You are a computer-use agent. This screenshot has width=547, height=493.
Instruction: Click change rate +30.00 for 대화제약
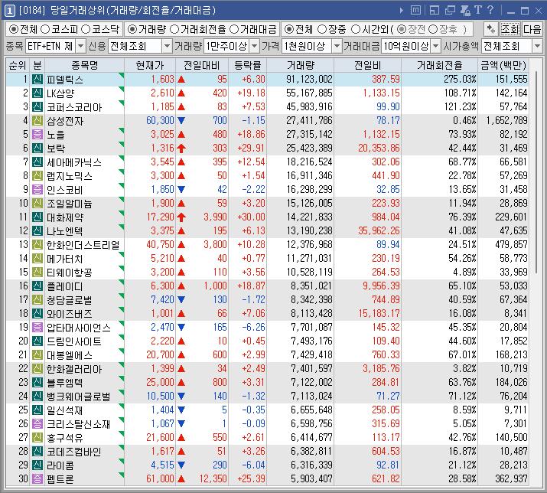coord(251,217)
